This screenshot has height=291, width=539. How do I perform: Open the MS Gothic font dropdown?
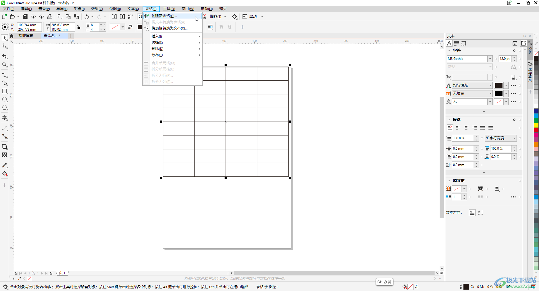click(490, 59)
